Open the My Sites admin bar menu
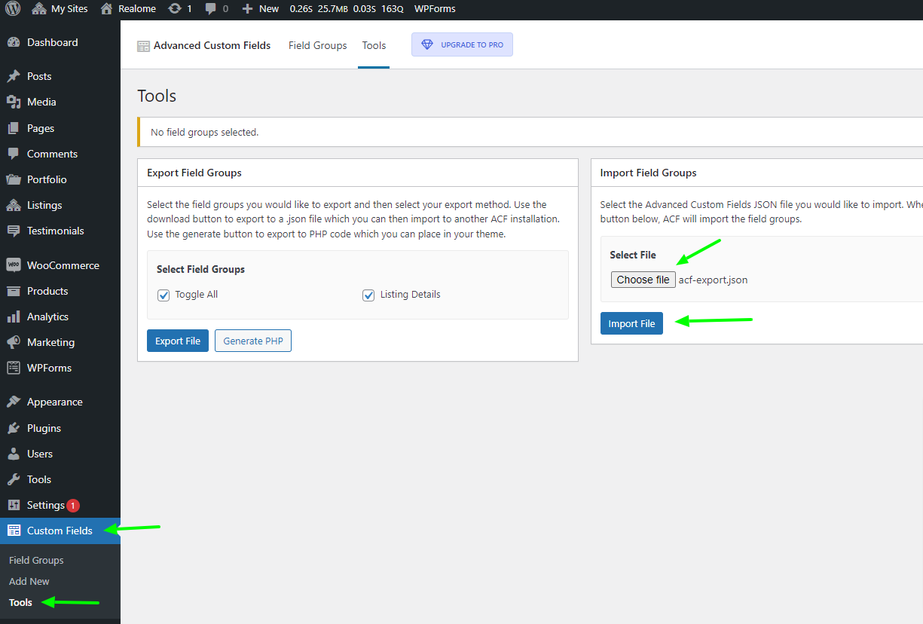This screenshot has width=923, height=624. tap(61, 9)
